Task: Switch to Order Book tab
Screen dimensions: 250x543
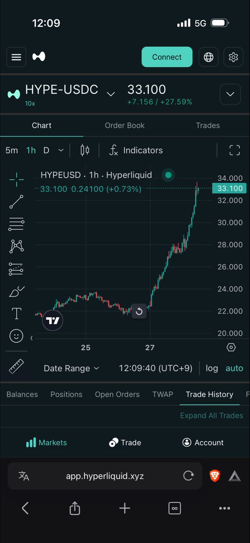Action: click(125, 125)
